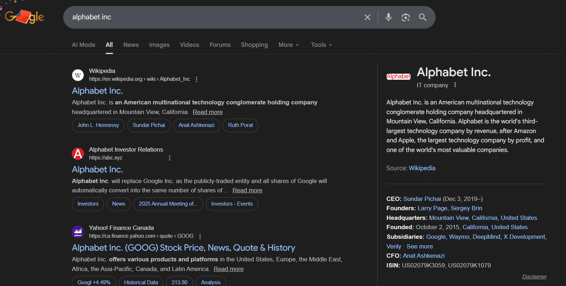The width and height of the screenshot is (566, 286).
Task: Start voice search with microphone icon
Action: pyautogui.click(x=388, y=17)
